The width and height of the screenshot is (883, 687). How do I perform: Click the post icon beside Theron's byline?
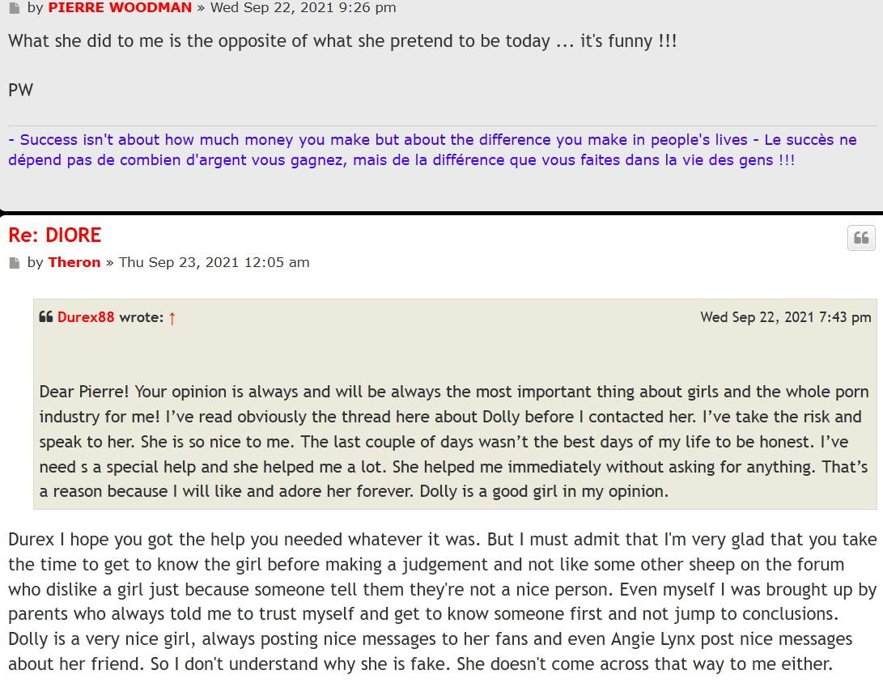[x=14, y=263]
